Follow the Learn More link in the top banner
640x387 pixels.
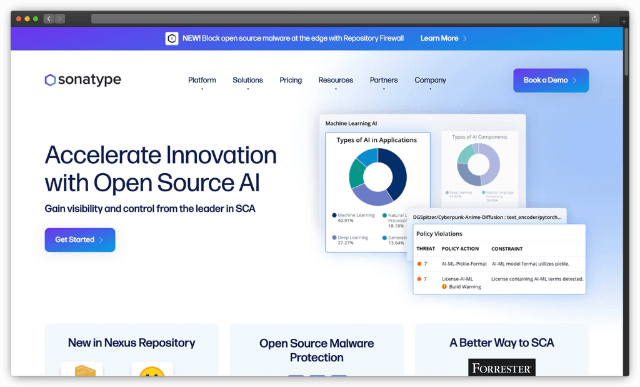coord(439,38)
